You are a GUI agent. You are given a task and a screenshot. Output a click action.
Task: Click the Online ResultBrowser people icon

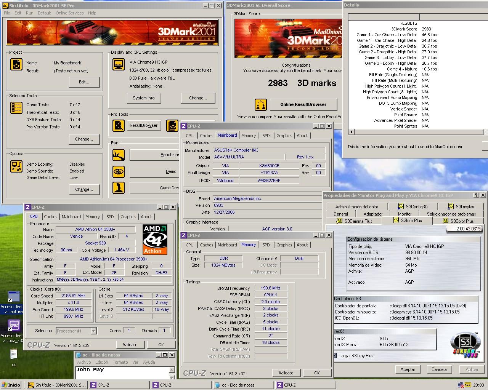pos(261,104)
